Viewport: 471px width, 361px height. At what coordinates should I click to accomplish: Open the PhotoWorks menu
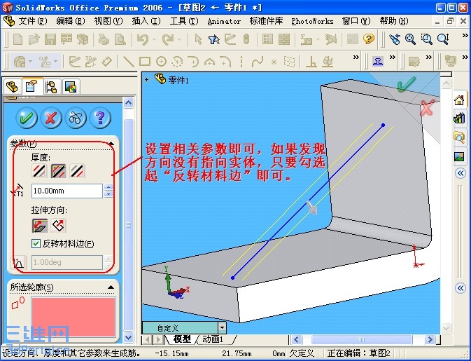tap(312, 21)
